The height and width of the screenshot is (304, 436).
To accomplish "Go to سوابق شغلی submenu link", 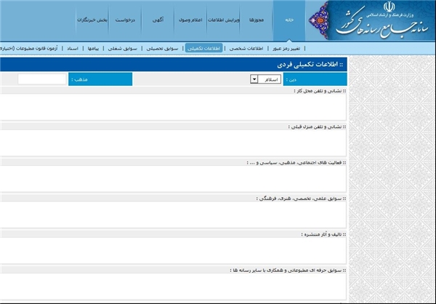I will [x=123, y=49].
